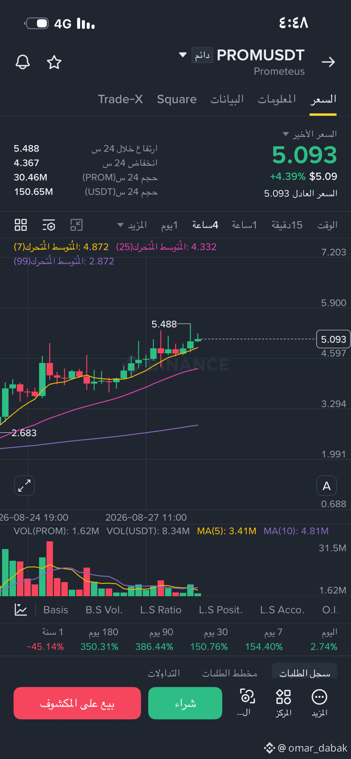
Task: Tap the Prometeus subtitle under the pair name
Action: (279, 71)
